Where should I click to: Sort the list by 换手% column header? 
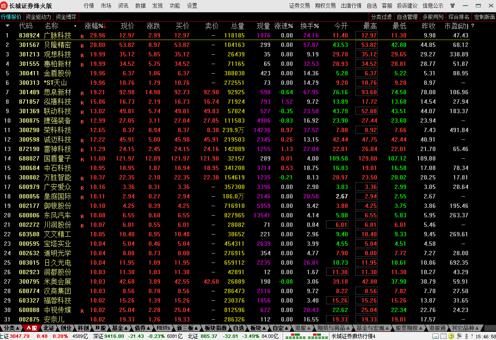coord(309,26)
